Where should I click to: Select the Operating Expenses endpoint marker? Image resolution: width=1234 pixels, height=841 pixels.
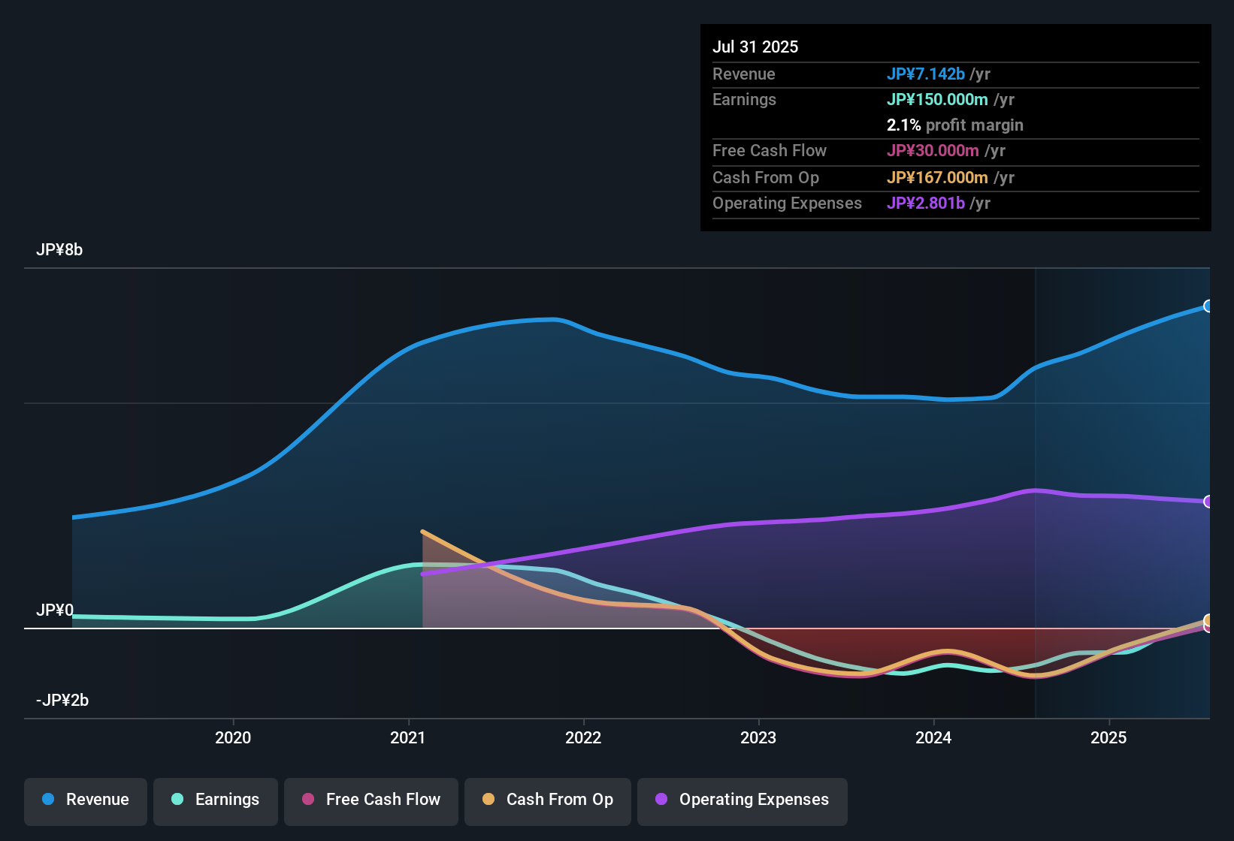pos(1210,502)
